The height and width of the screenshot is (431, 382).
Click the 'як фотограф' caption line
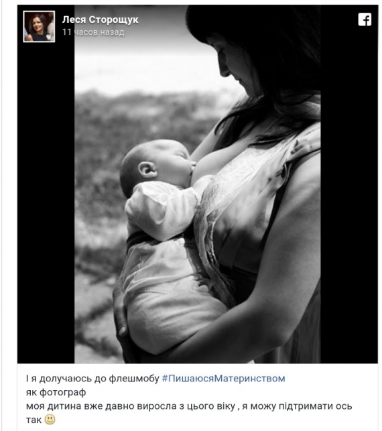pos(56,392)
